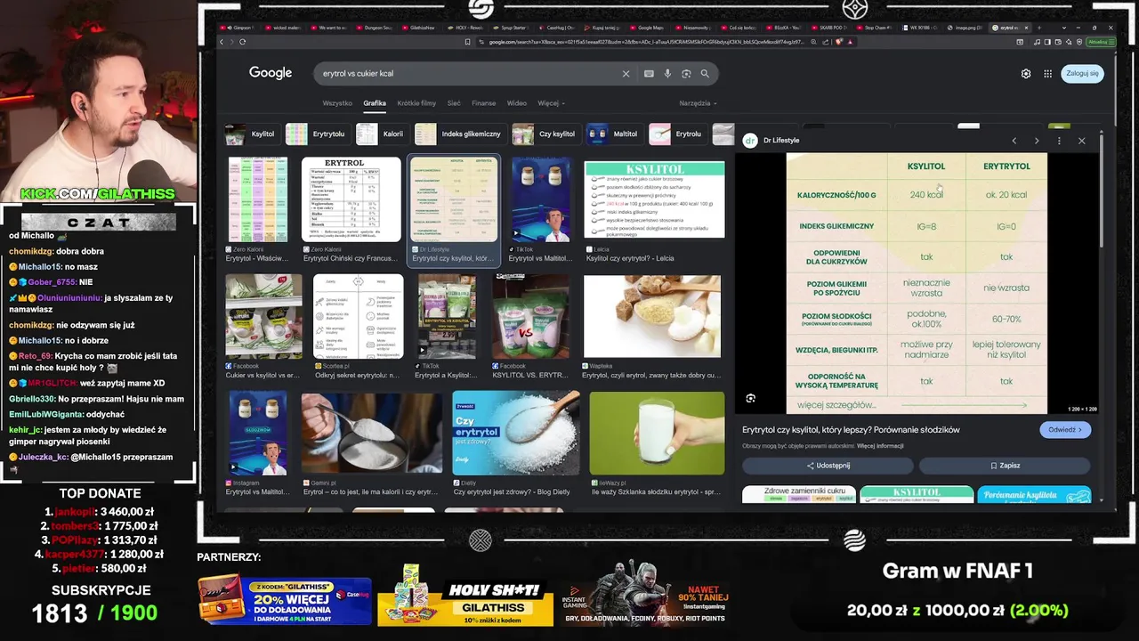Click the browser address bar
1139x641 pixels.
coord(646,42)
